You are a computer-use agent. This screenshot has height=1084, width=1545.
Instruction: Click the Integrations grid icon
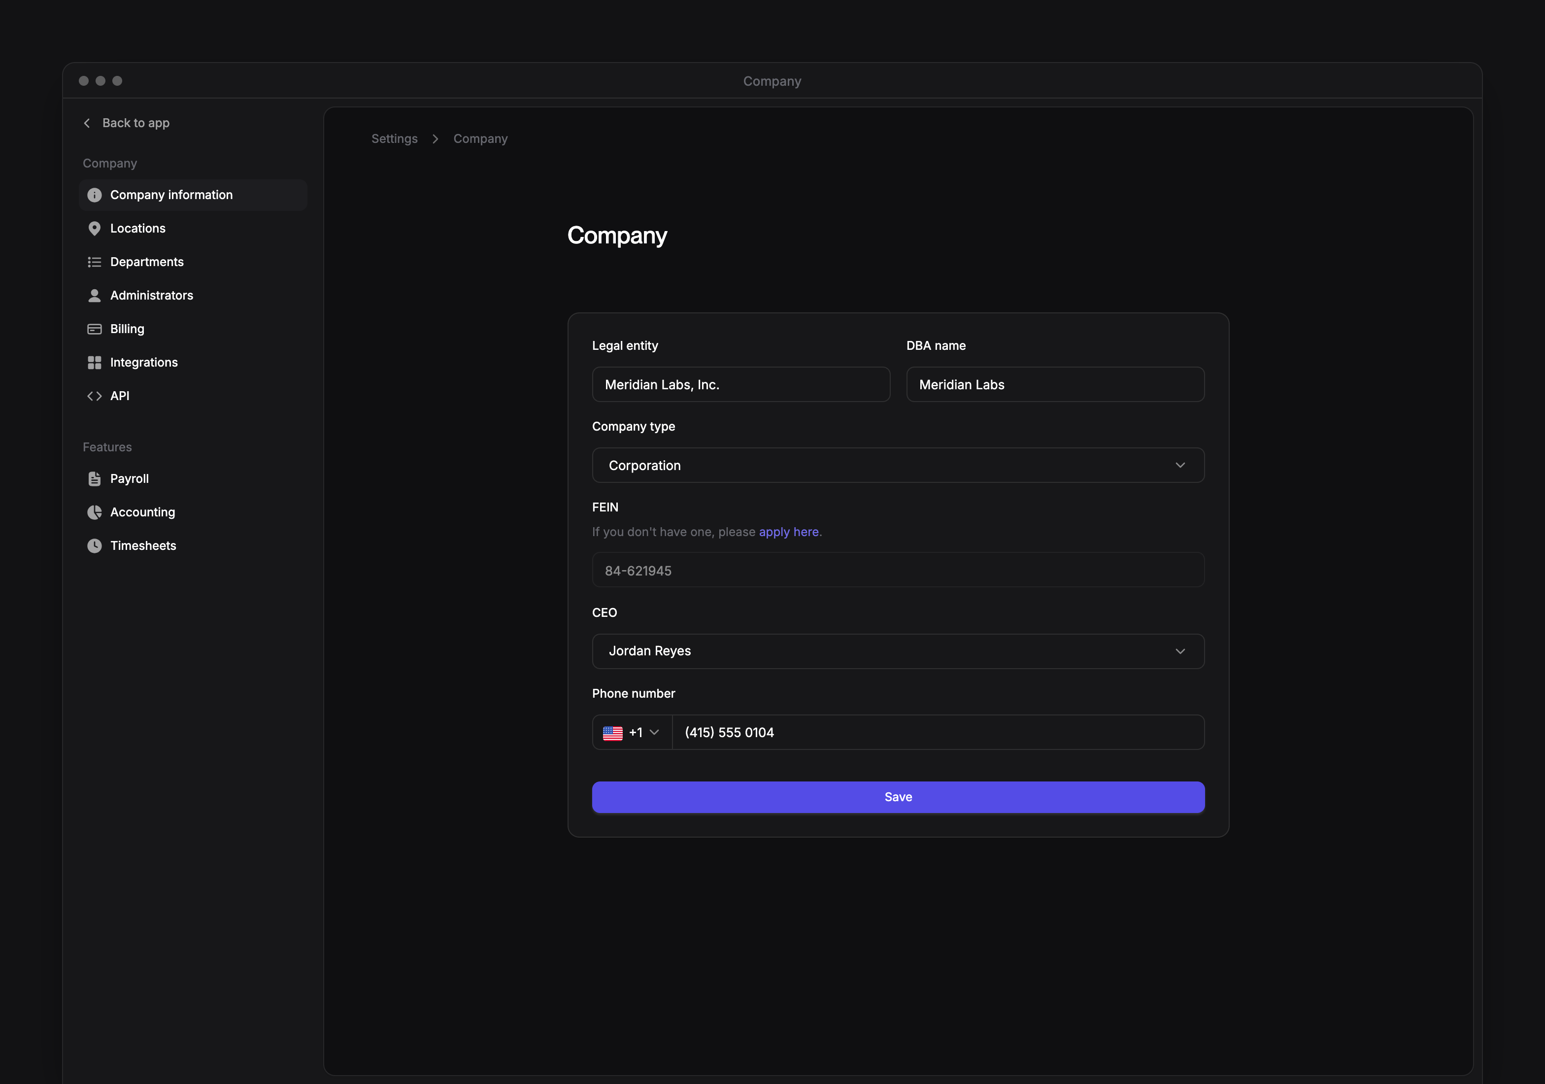click(94, 363)
